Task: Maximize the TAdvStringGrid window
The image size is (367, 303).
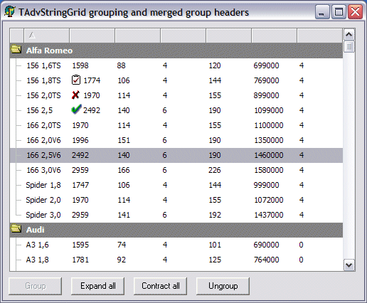Action: coord(339,12)
